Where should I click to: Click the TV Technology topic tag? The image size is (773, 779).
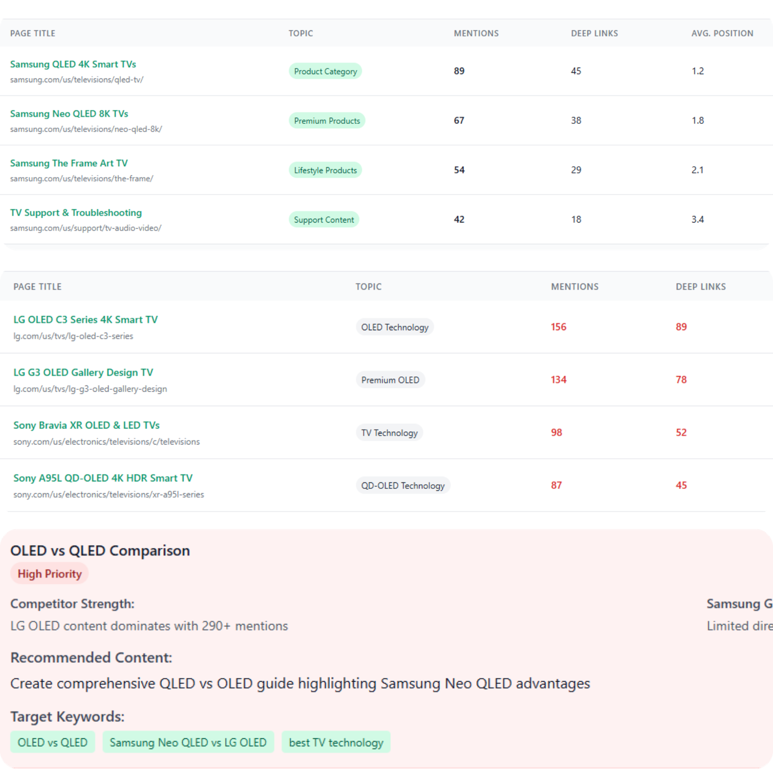(x=389, y=433)
